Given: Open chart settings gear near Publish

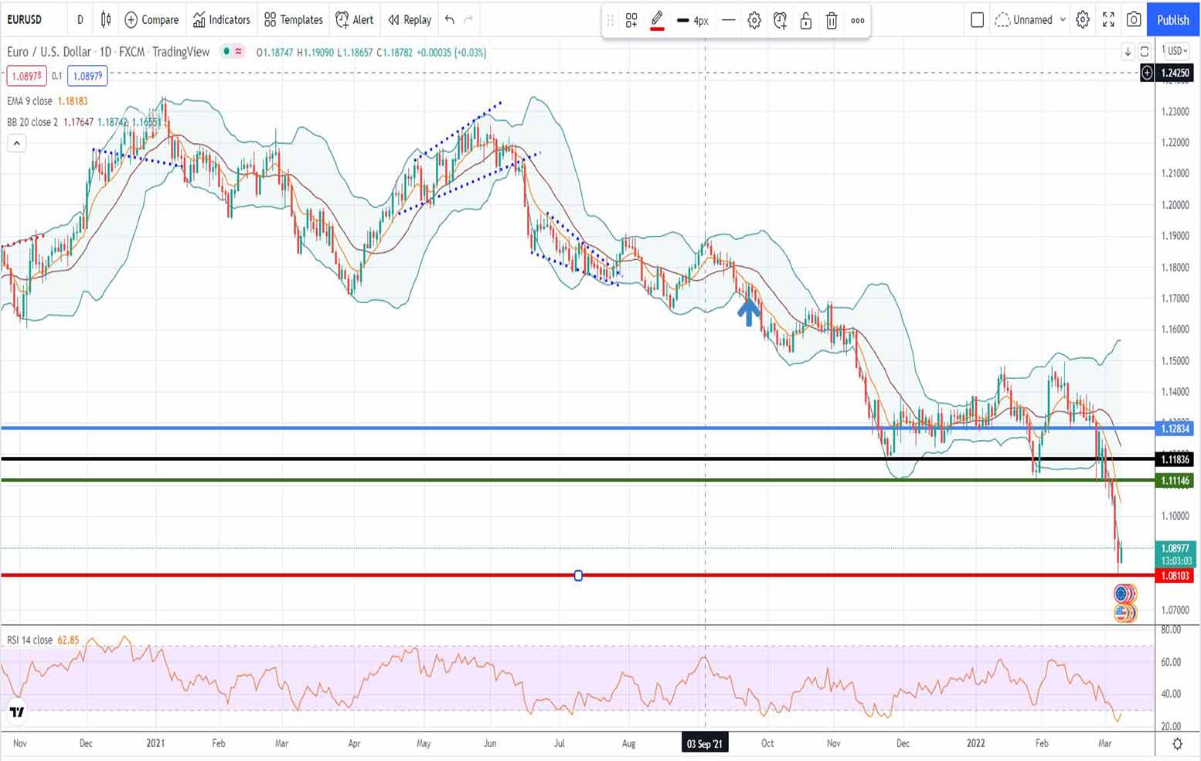Looking at the screenshot, I should coord(1083,19).
